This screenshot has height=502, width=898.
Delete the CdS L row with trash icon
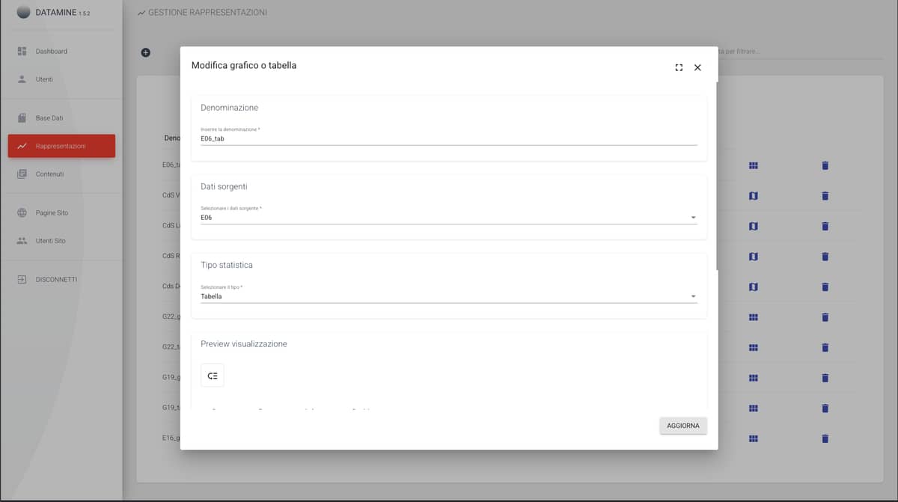tap(825, 225)
